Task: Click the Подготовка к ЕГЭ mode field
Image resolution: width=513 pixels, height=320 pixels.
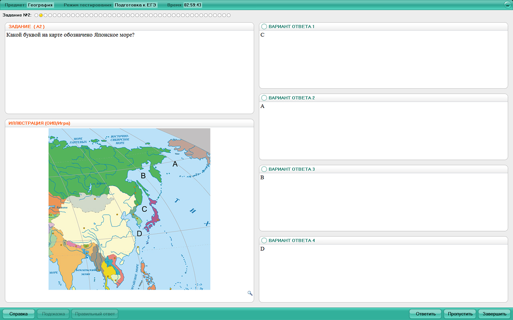Action: click(x=136, y=5)
